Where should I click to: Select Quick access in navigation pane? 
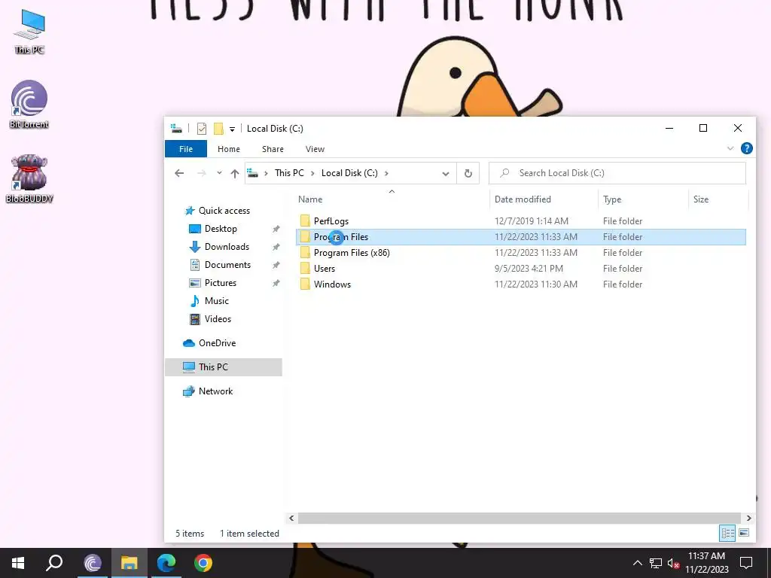click(224, 211)
